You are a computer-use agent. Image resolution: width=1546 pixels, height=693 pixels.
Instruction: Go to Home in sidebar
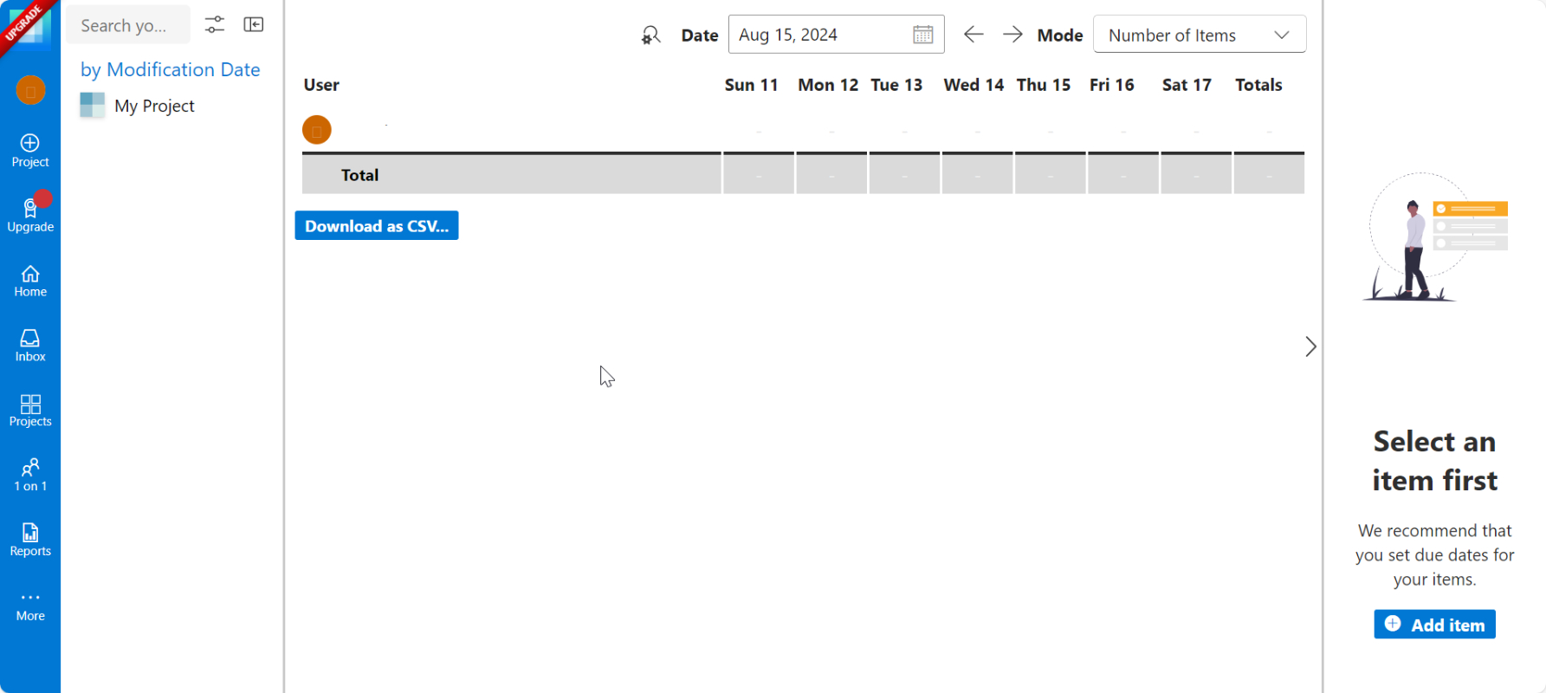[x=30, y=281]
